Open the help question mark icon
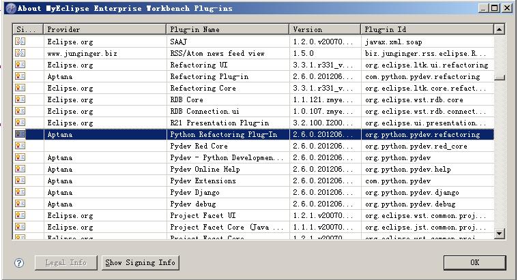 (19, 262)
